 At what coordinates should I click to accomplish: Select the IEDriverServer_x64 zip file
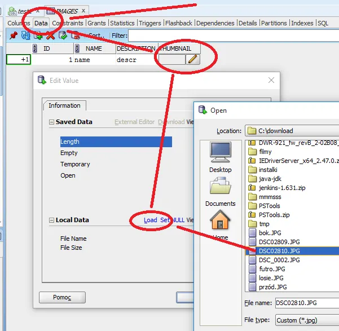click(x=293, y=161)
